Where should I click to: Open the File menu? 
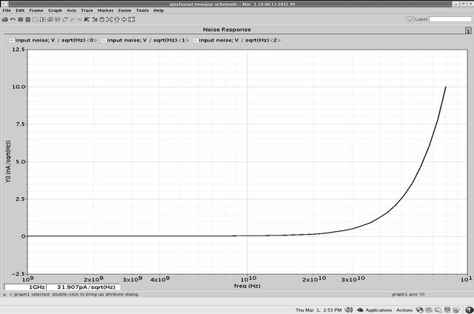[7, 10]
